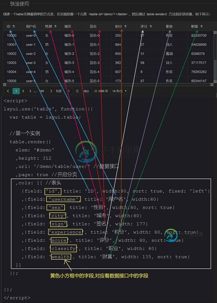The height and width of the screenshot is (303, 217).
Task: Jump to page 100
Action: (42, 91)
